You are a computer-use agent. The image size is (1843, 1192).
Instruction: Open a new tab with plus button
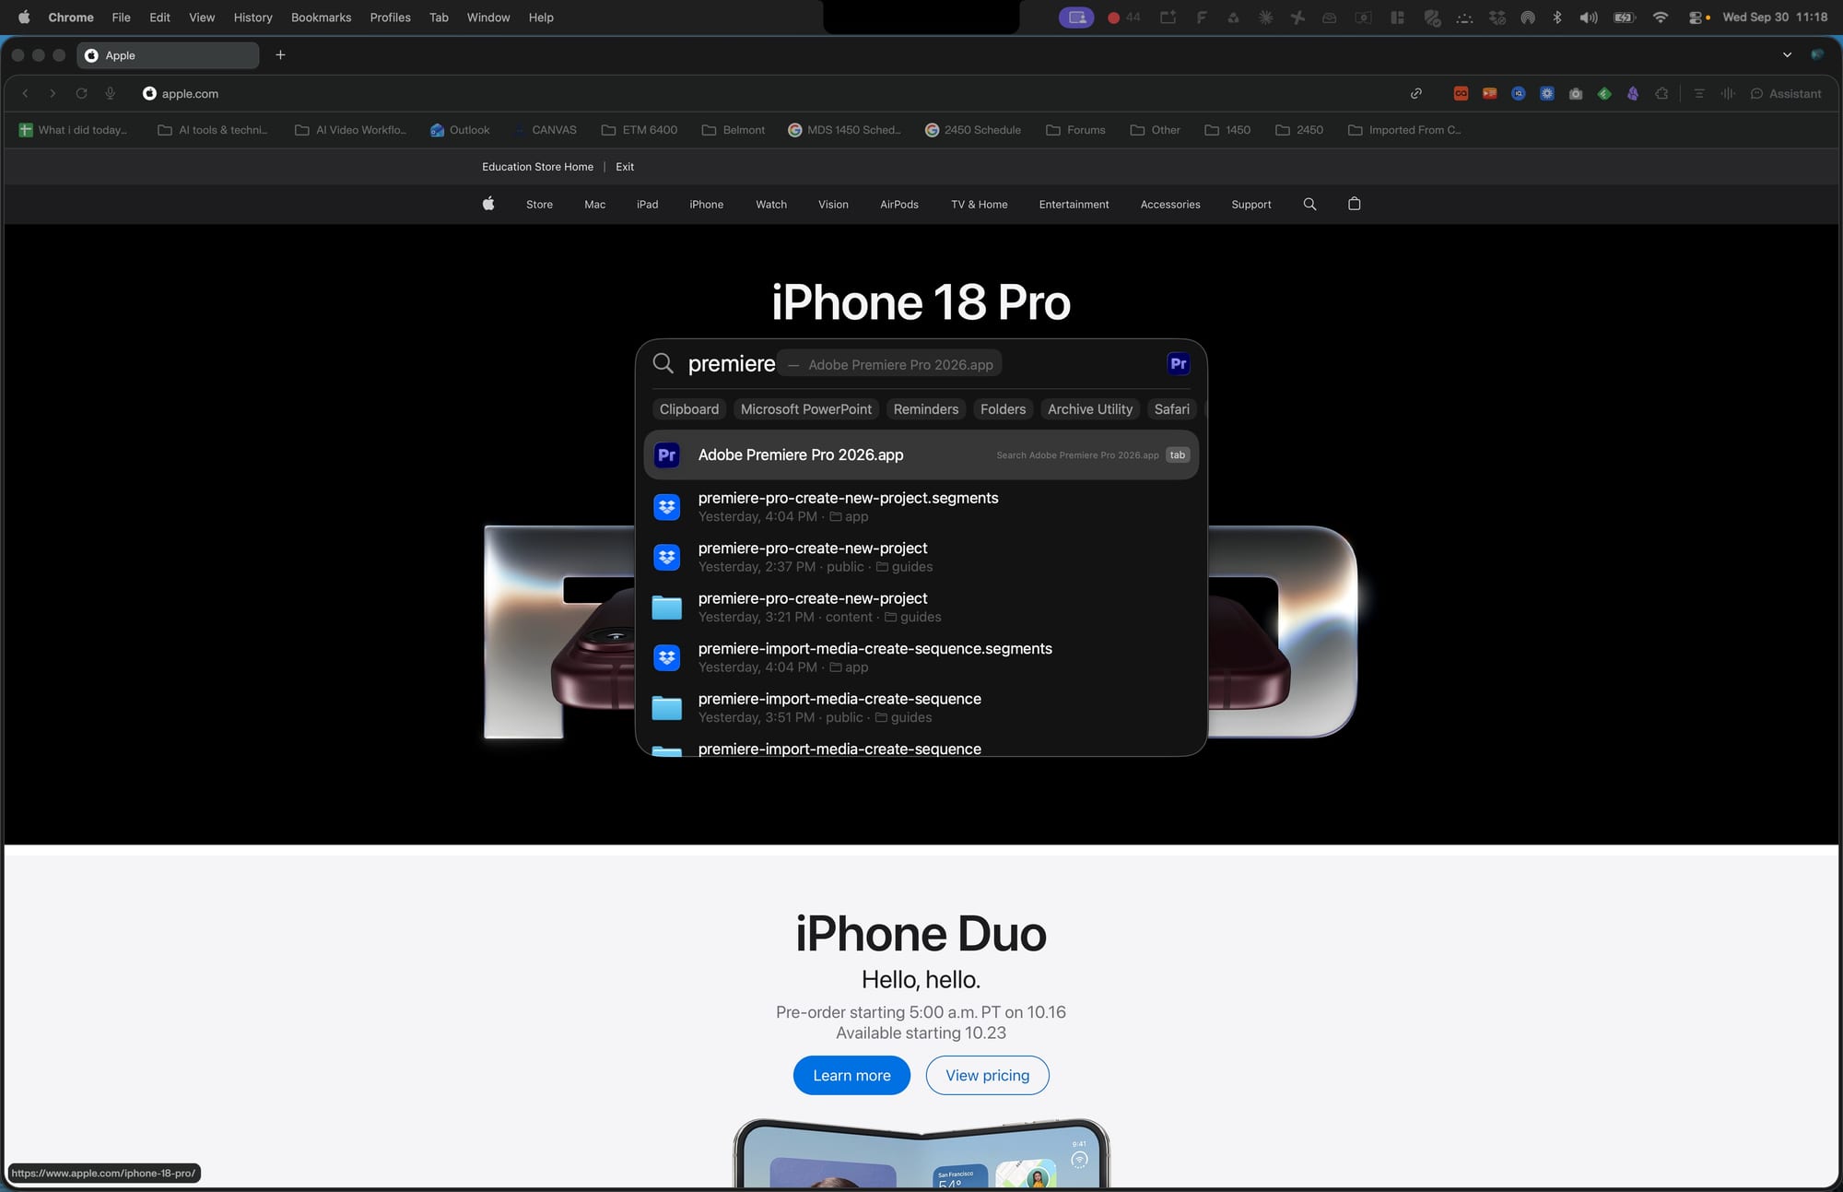(x=280, y=55)
